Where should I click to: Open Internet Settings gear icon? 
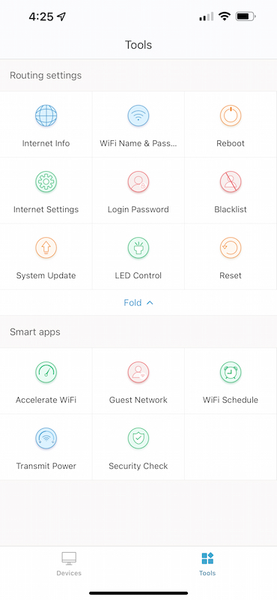click(46, 181)
